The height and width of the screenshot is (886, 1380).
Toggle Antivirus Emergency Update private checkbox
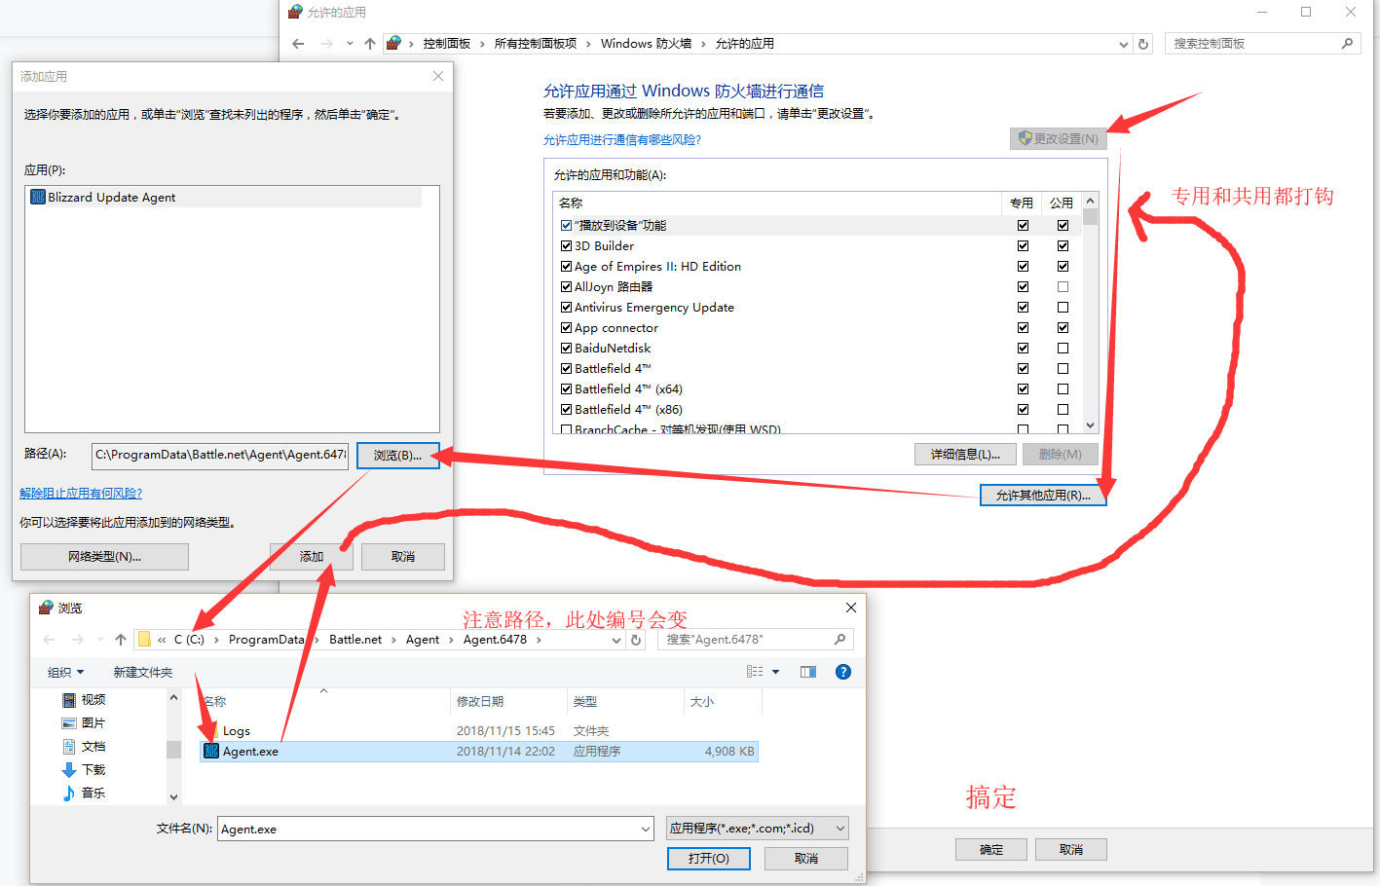[1023, 308]
